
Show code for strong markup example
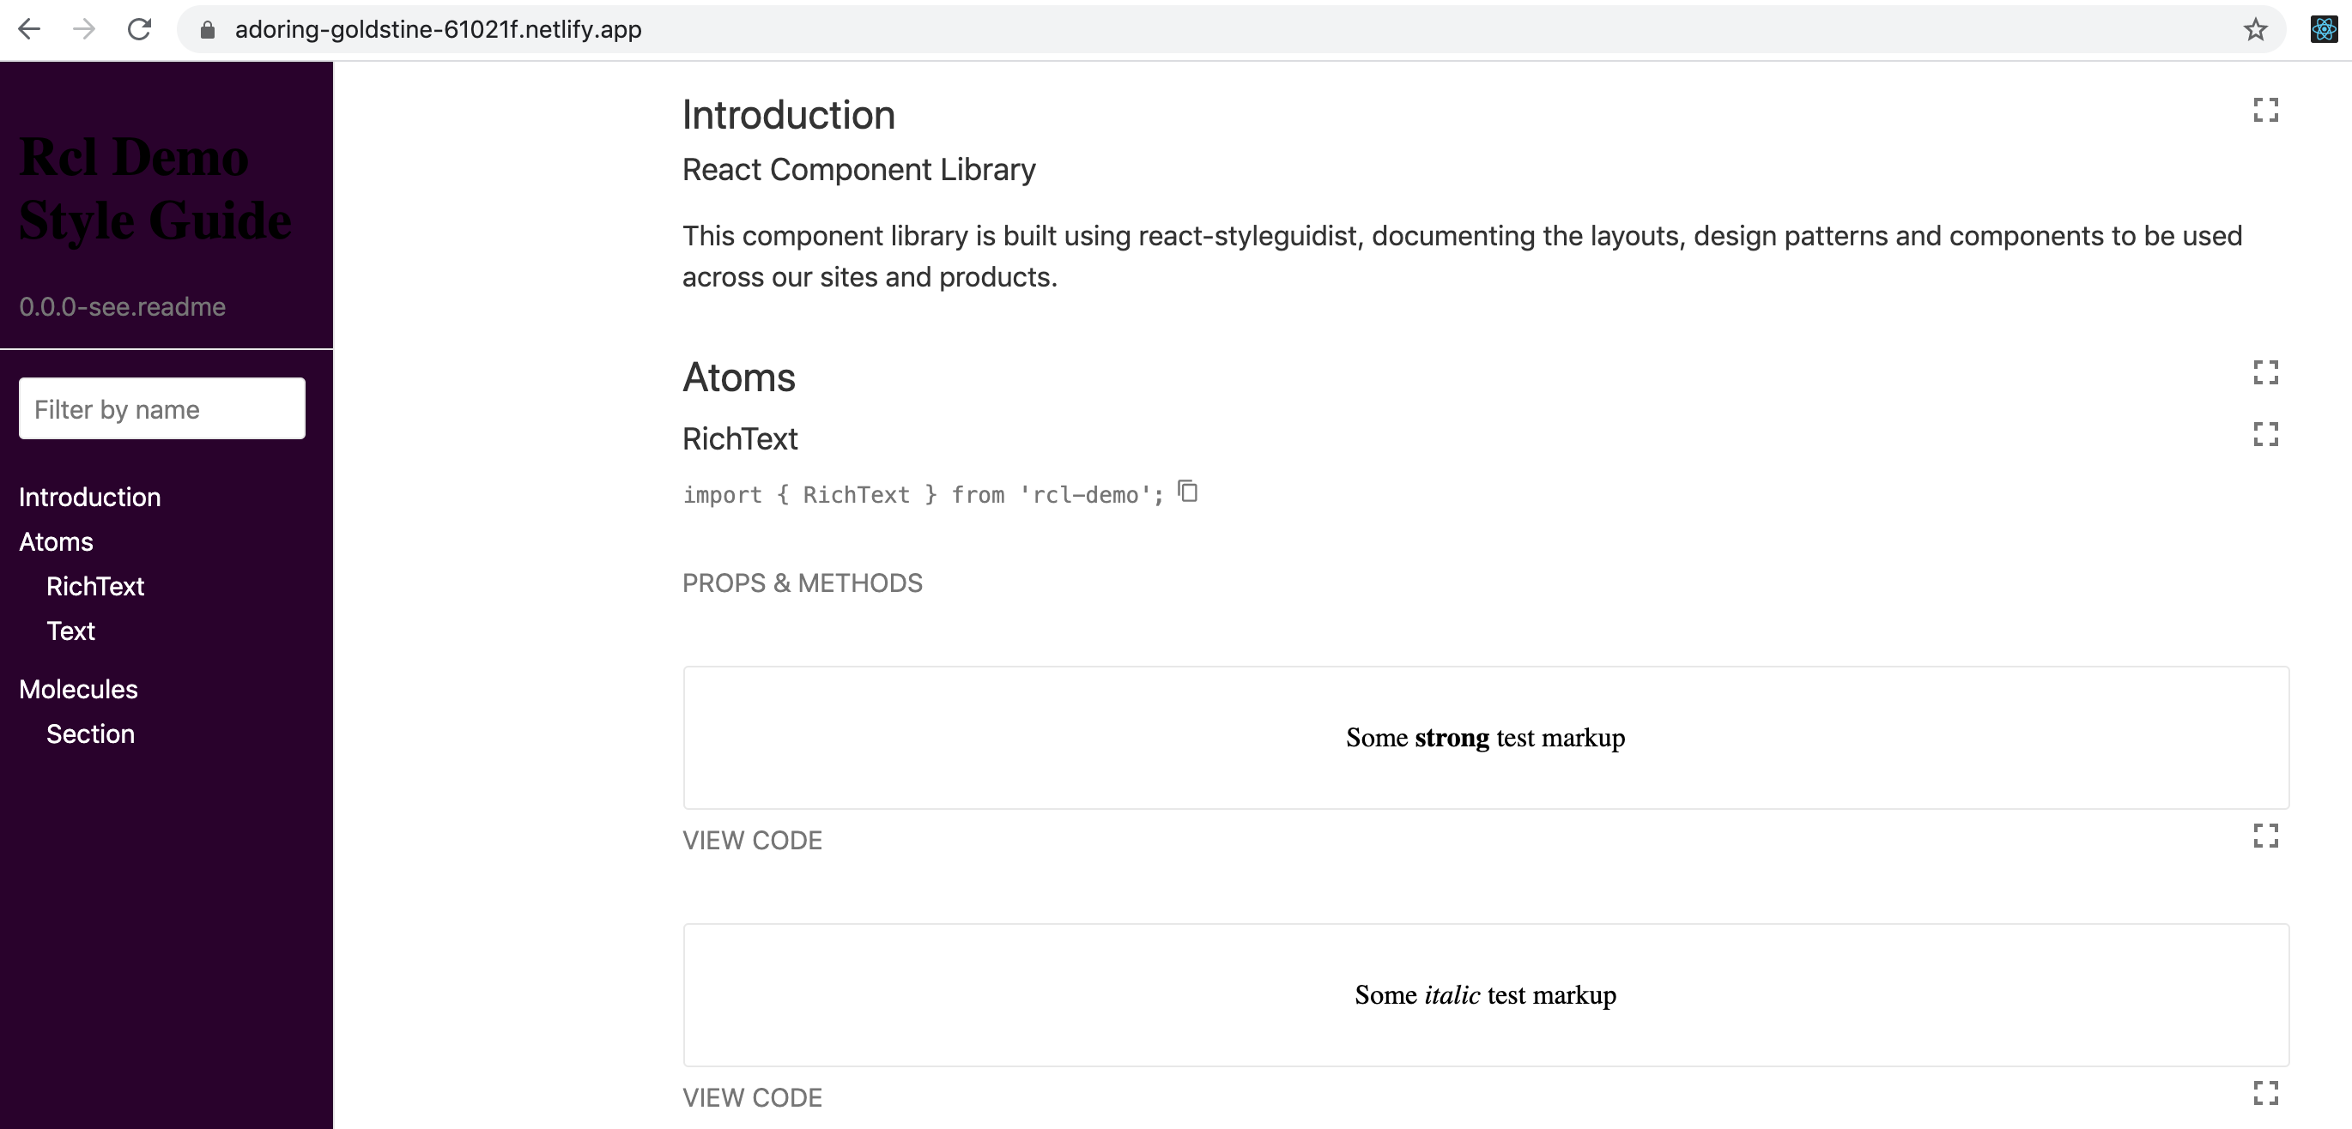[x=752, y=841]
